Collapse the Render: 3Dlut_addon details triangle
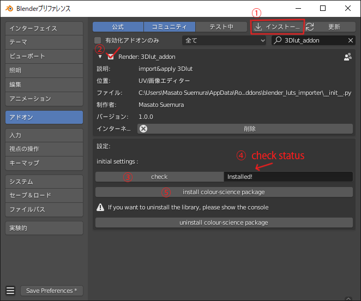 click(100, 57)
